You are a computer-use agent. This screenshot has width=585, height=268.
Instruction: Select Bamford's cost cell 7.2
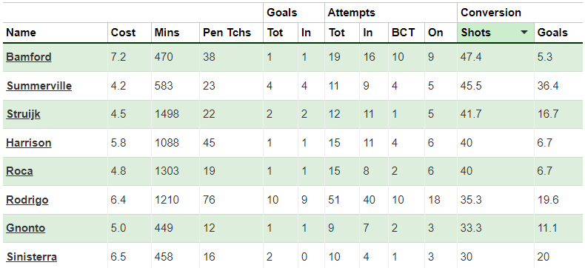click(129, 57)
